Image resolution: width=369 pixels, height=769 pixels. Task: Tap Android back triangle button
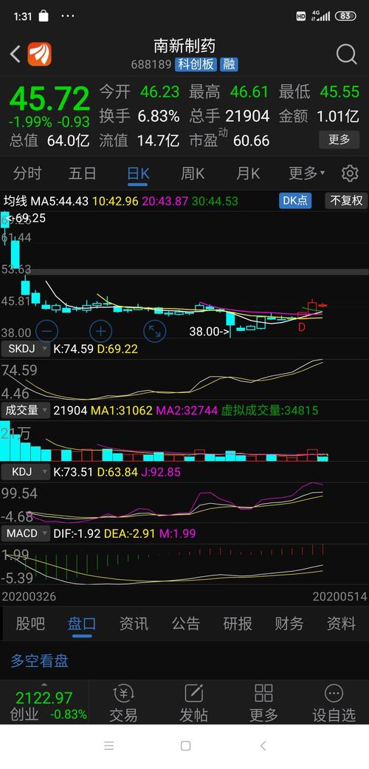(263, 746)
